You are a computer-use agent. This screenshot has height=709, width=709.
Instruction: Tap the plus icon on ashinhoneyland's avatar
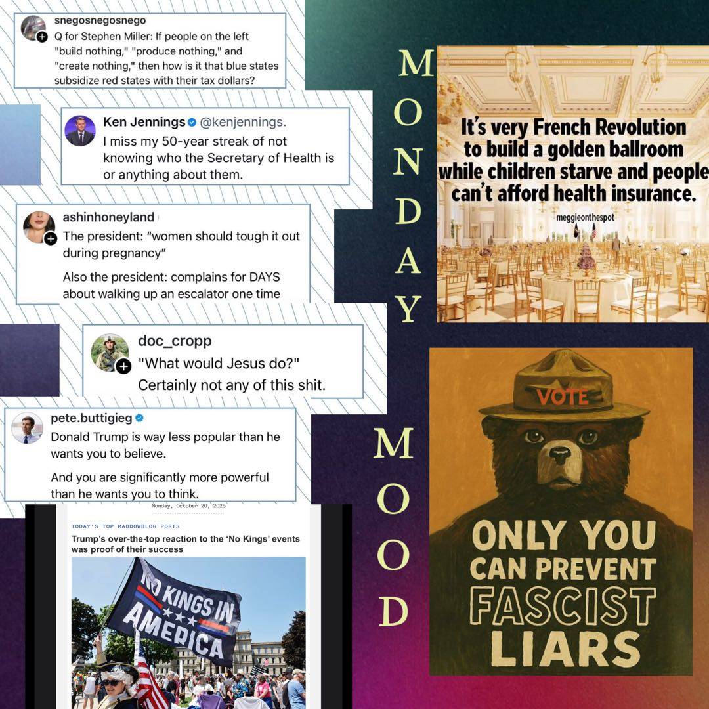(51, 238)
